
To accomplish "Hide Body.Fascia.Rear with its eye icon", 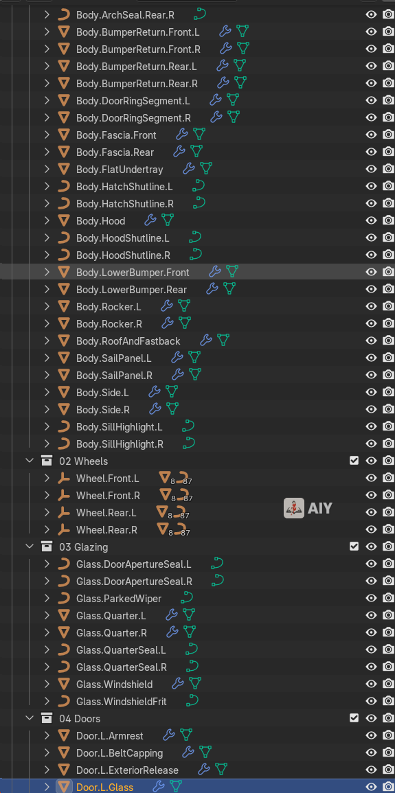I will click(371, 152).
